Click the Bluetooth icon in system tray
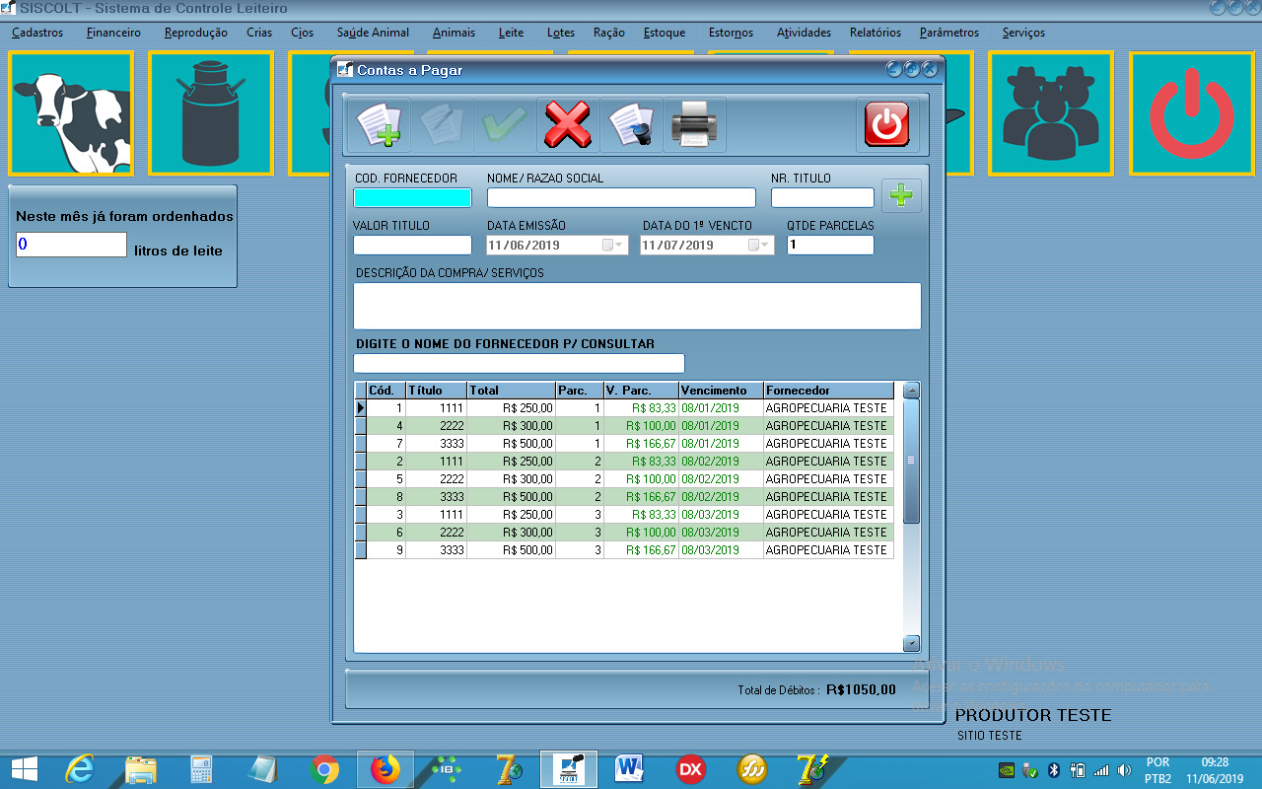The height and width of the screenshot is (789, 1262). pos(1053,770)
